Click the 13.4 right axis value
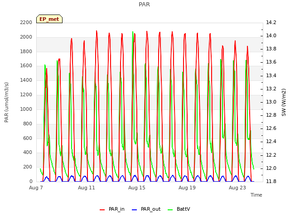Viewport: 290px width, 218px height. (271, 75)
